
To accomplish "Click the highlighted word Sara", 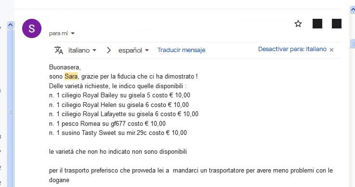I will [x=71, y=76].
